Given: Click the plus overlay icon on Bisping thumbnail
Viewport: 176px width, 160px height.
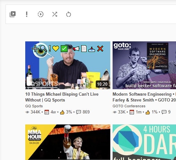Looking at the screenshot, I should pyautogui.click(x=35, y=49).
